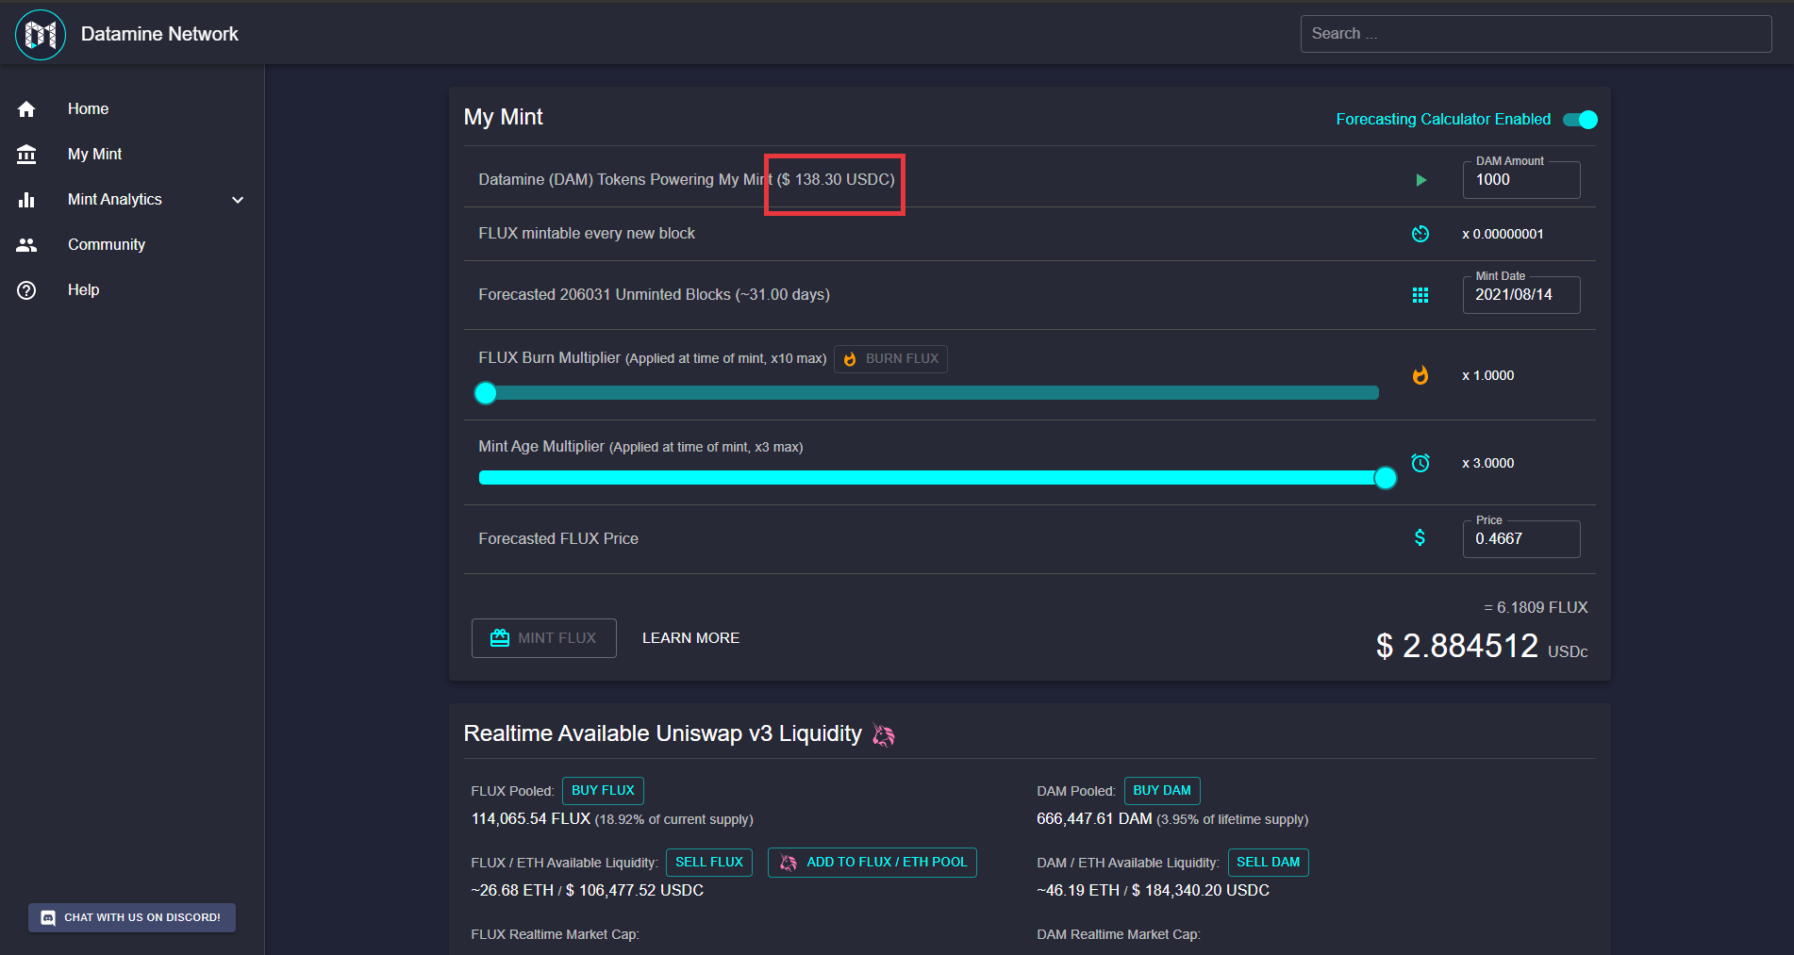Click the ($ 138.30 USDC) value text
This screenshot has width=1794, height=955.
coord(836,180)
